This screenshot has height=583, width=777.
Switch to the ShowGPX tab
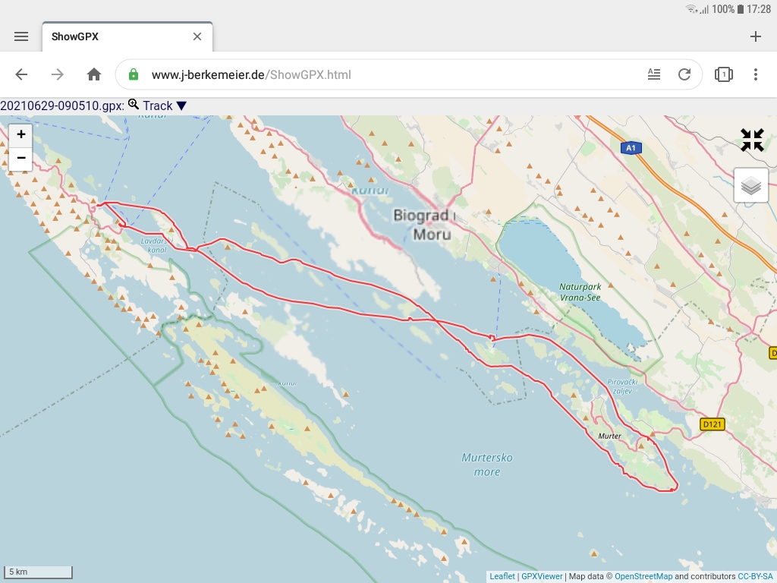pos(114,36)
